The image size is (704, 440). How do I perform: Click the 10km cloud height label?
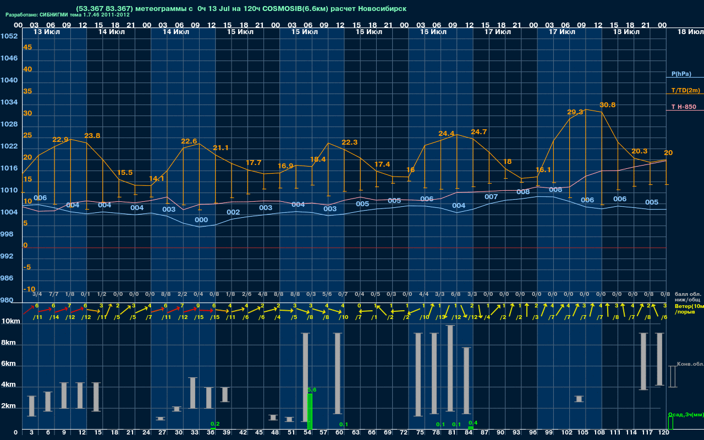click(x=10, y=321)
